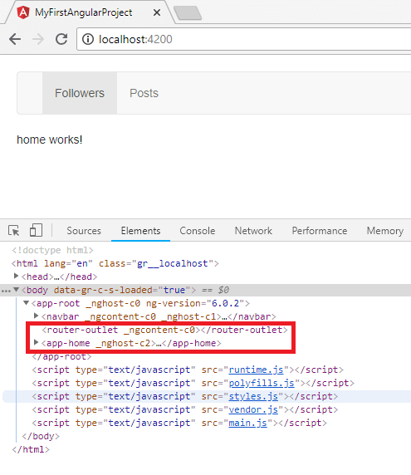Open the body row ellipsis actions
Viewport: 411px width, 475px height.
click(x=6, y=291)
